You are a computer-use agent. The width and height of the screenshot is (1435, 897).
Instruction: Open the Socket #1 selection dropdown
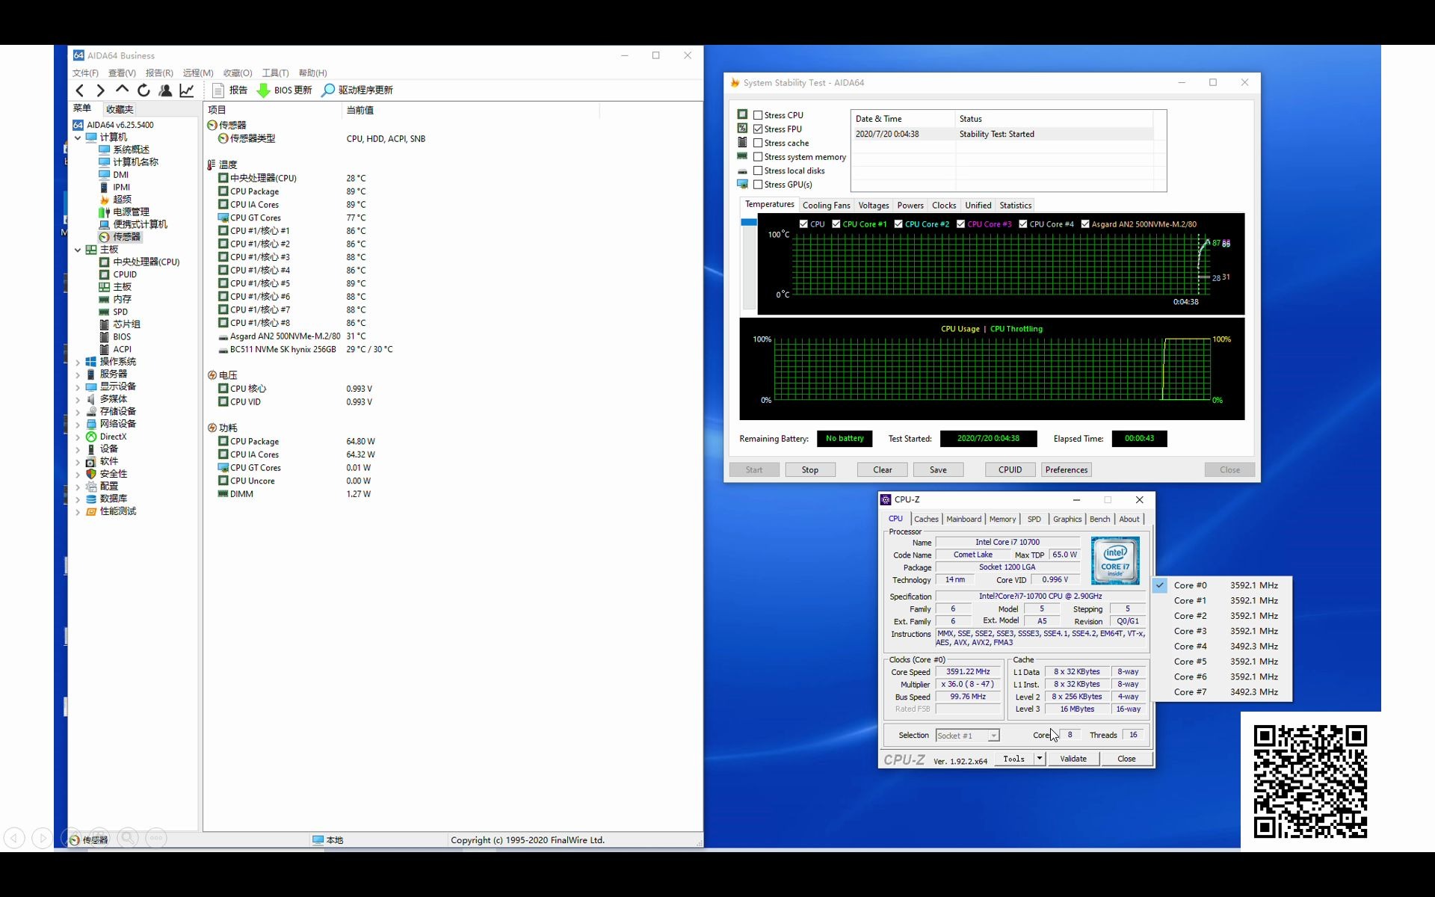[x=993, y=736]
